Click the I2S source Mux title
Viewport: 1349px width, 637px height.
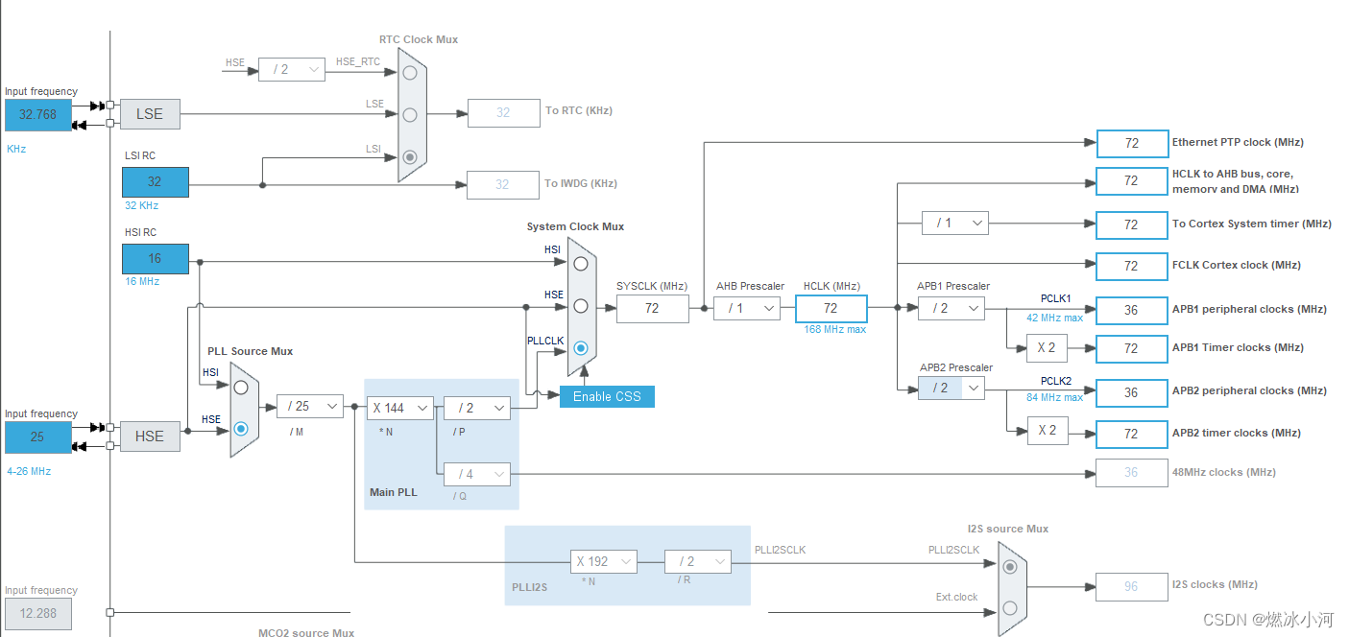(x=1008, y=529)
